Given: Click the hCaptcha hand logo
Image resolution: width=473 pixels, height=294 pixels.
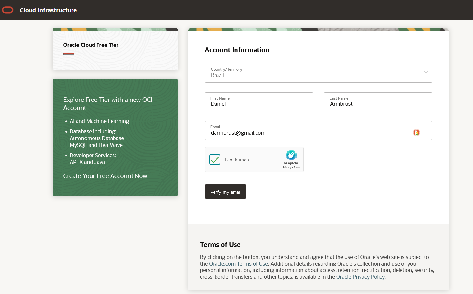Looking at the screenshot, I should click(x=291, y=155).
